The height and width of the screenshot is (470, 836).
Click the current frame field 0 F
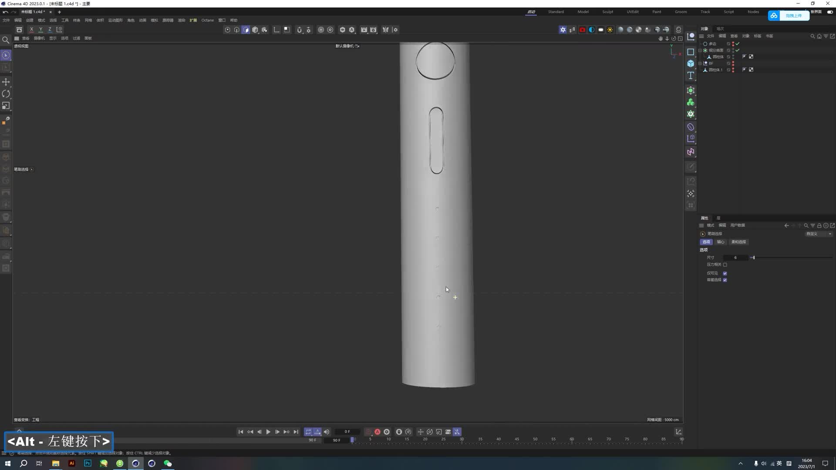[347, 432]
